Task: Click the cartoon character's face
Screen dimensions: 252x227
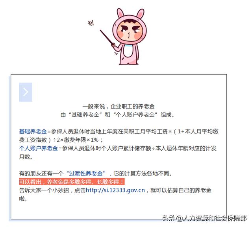Action: (x=130, y=32)
